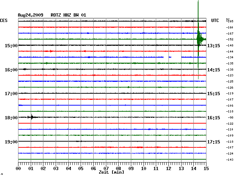Select the 15:00 local time label
The height and width of the screenshot is (178, 235).
coord(11,45)
